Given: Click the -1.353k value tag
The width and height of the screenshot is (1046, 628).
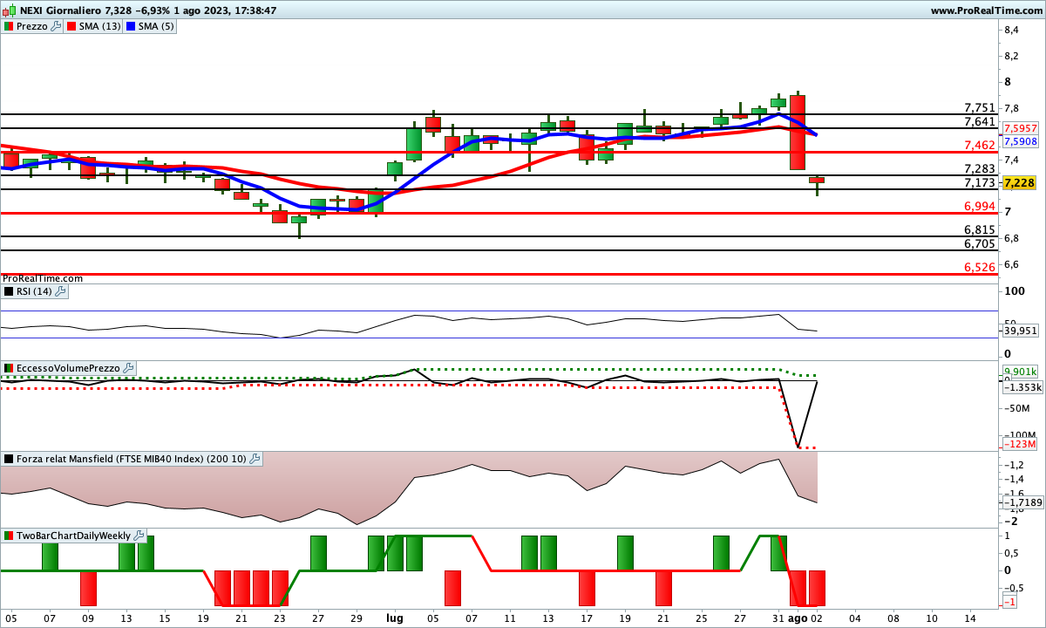Looking at the screenshot, I should [x=1022, y=386].
